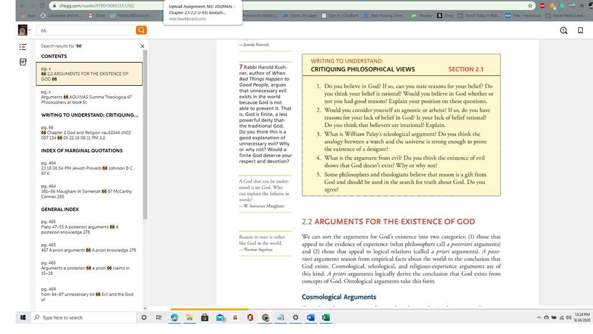Click the GENERAL INDEX heading
The height and width of the screenshot is (334, 593).
point(60,209)
